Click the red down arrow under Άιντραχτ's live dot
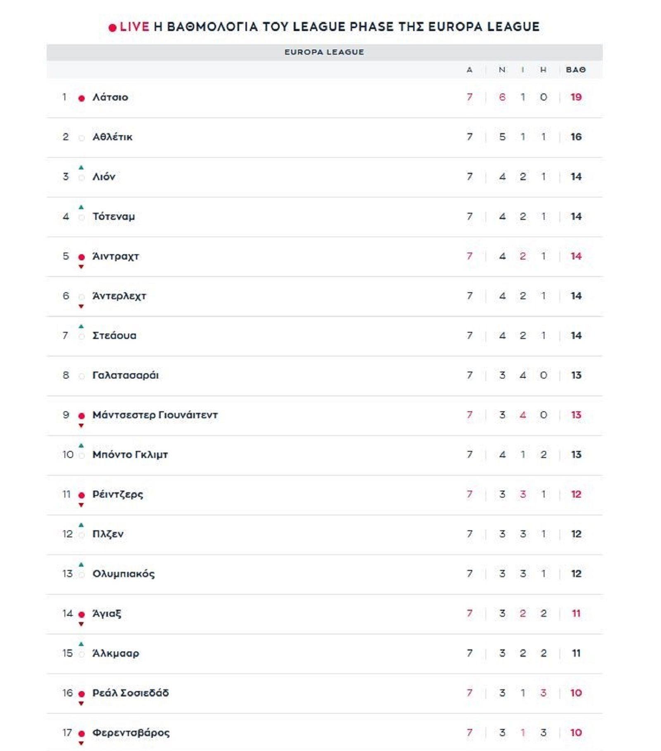 pos(81,267)
